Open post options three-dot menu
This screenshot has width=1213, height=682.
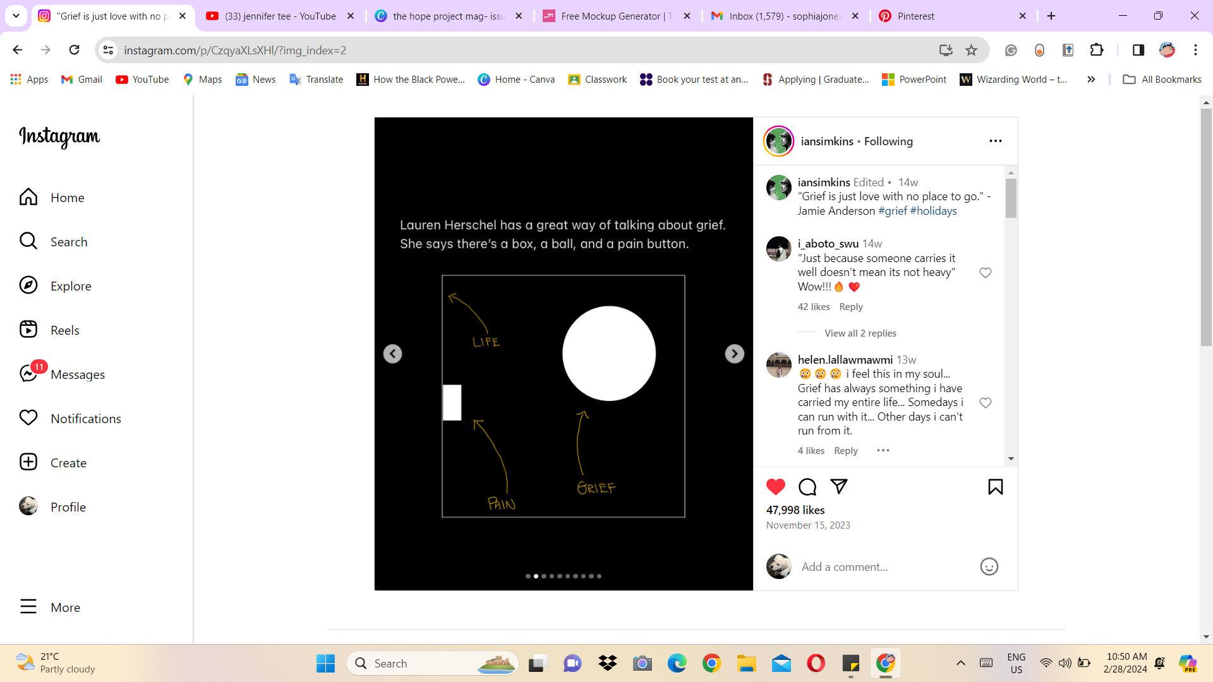click(x=995, y=141)
